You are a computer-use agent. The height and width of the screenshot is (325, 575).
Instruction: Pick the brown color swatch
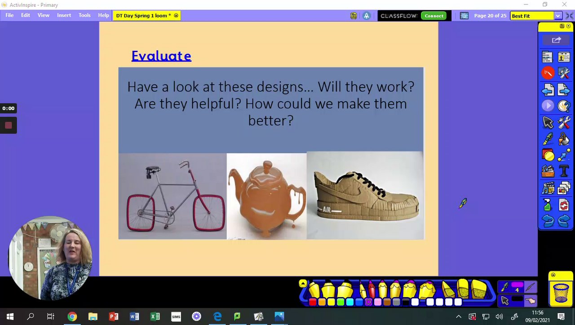tap(387, 302)
